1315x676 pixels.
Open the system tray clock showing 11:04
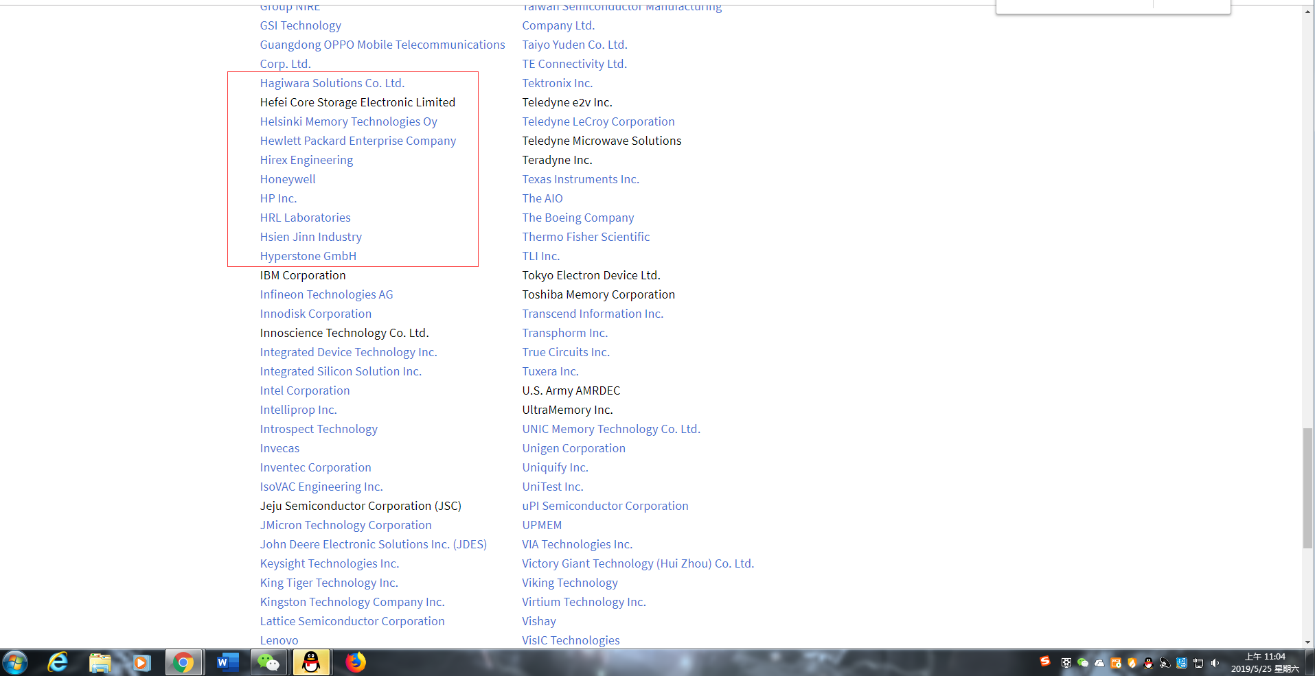tap(1265, 662)
